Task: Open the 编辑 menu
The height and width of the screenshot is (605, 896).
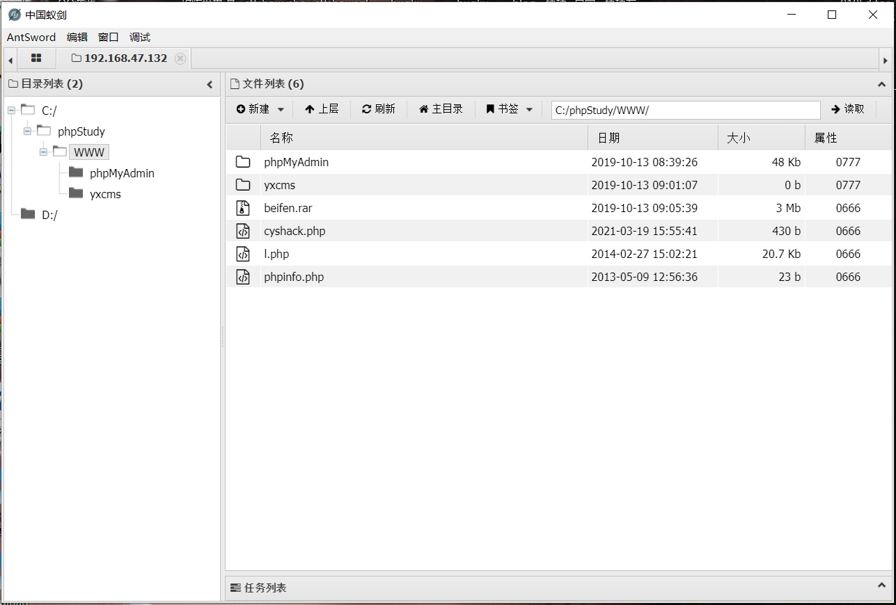Action: (77, 38)
